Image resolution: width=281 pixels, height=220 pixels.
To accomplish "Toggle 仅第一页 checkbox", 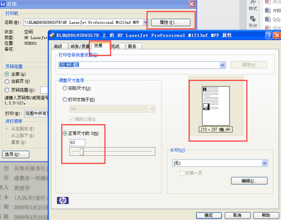I will (x=182, y=173).
